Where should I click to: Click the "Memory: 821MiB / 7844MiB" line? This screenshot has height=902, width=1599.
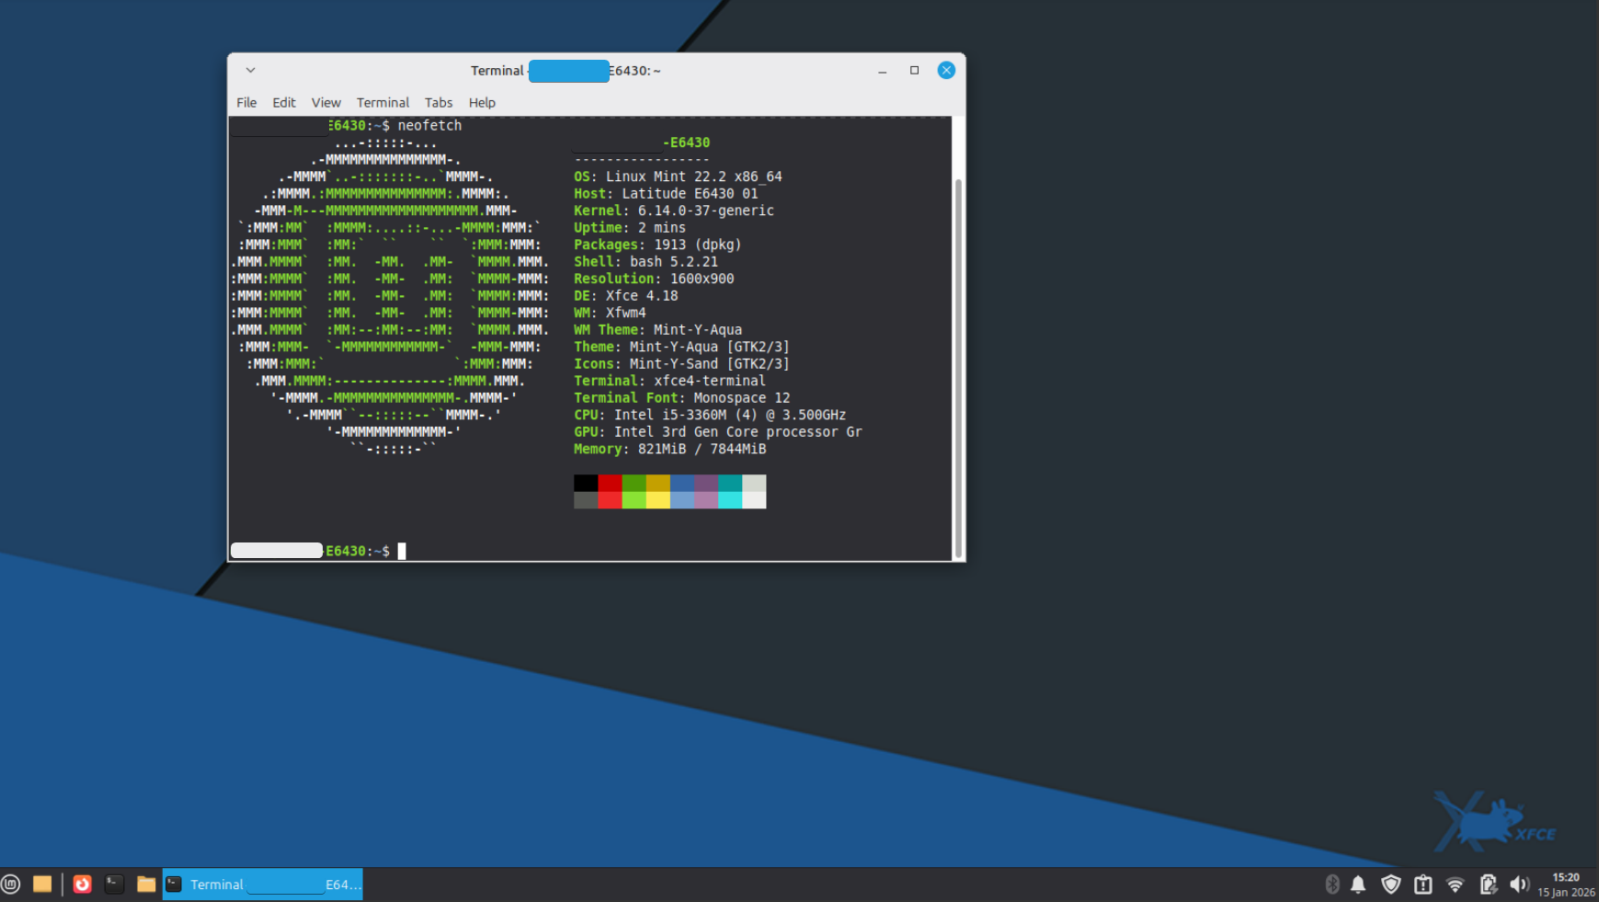click(669, 449)
